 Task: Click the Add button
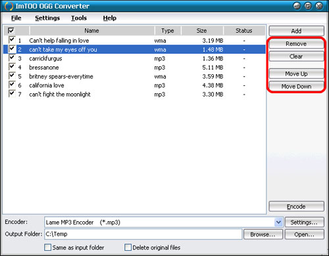[x=296, y=31]
